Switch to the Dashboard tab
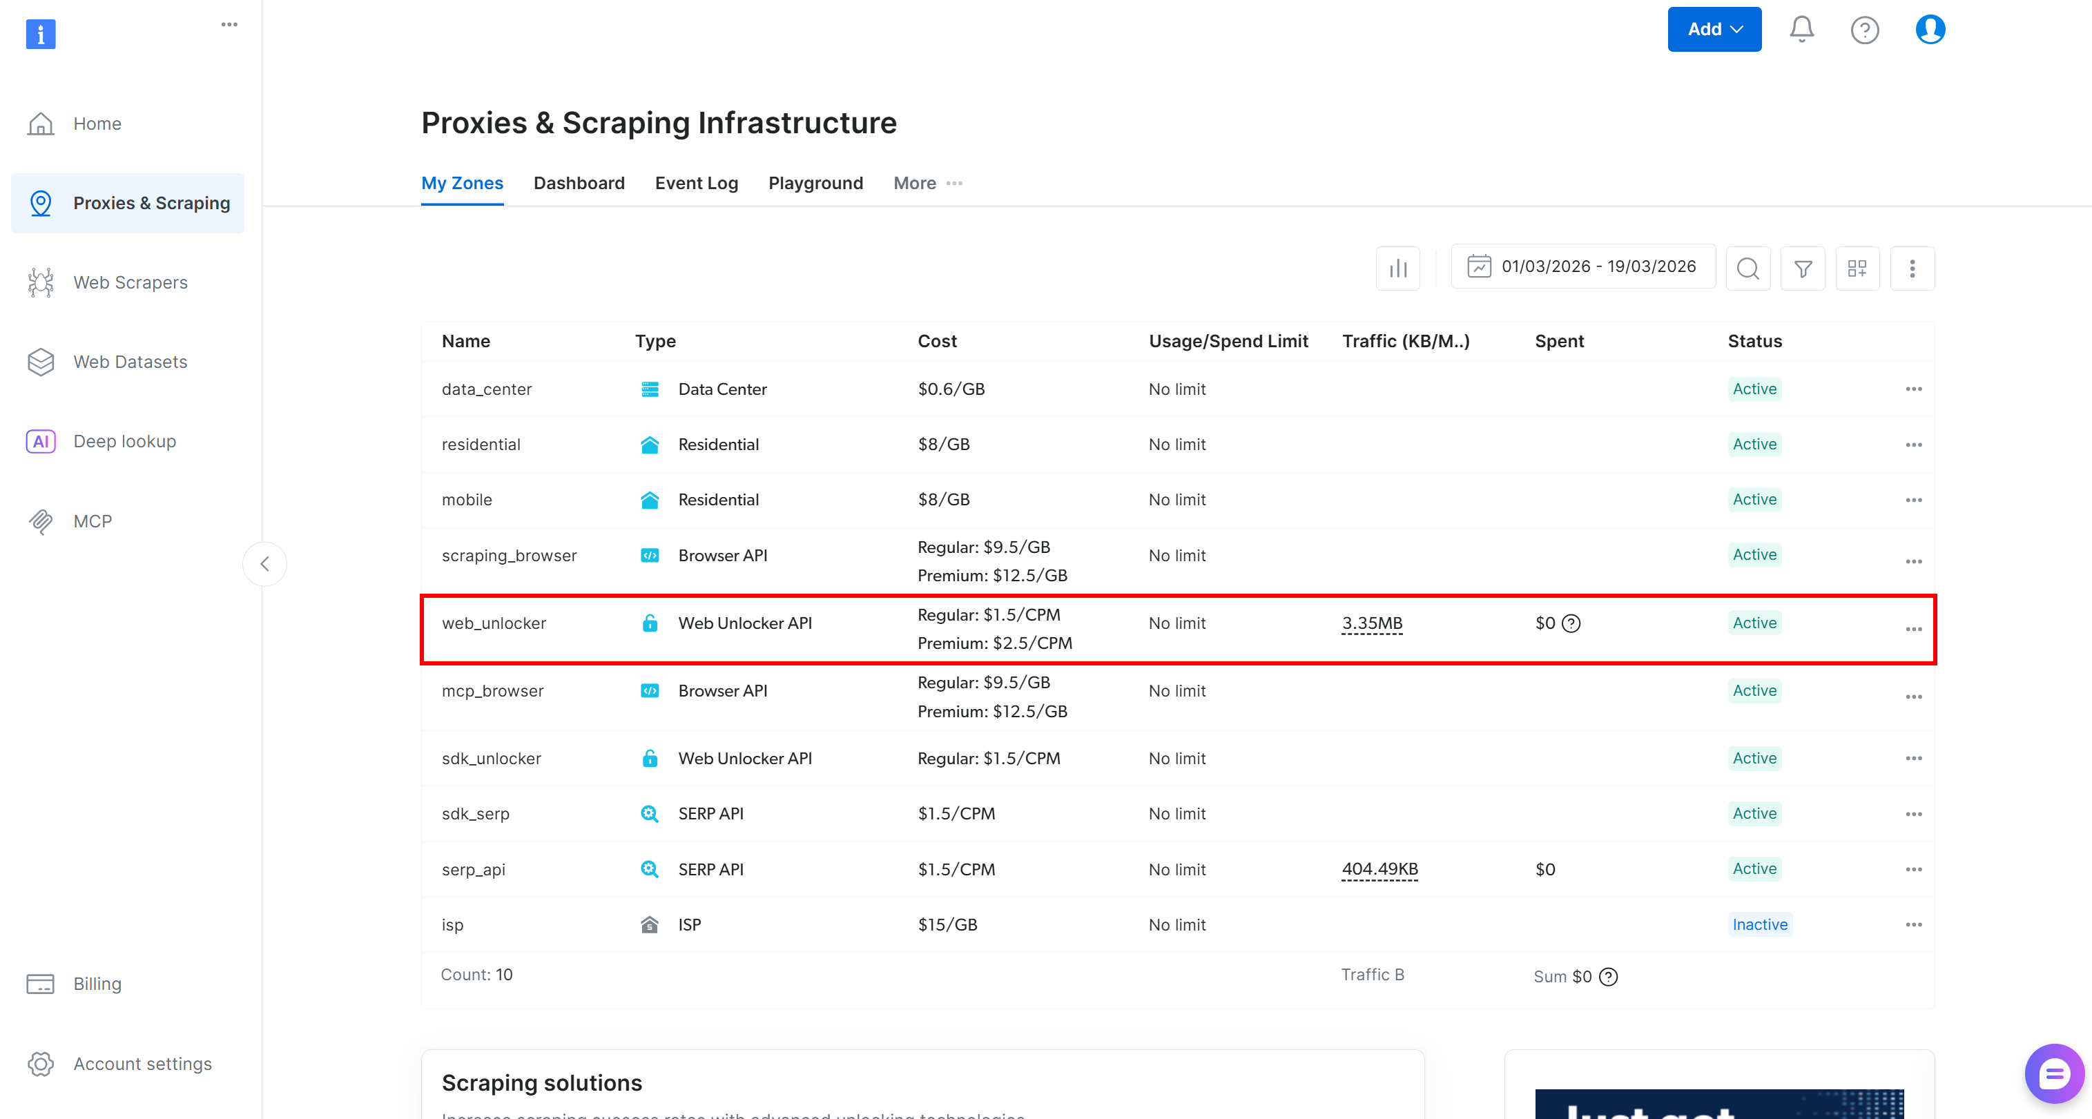Viewport: 2092px width, 1119px height. 578,183
